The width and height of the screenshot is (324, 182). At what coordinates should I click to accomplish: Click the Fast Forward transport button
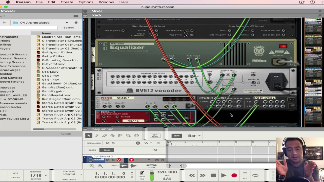pos(202,175)
